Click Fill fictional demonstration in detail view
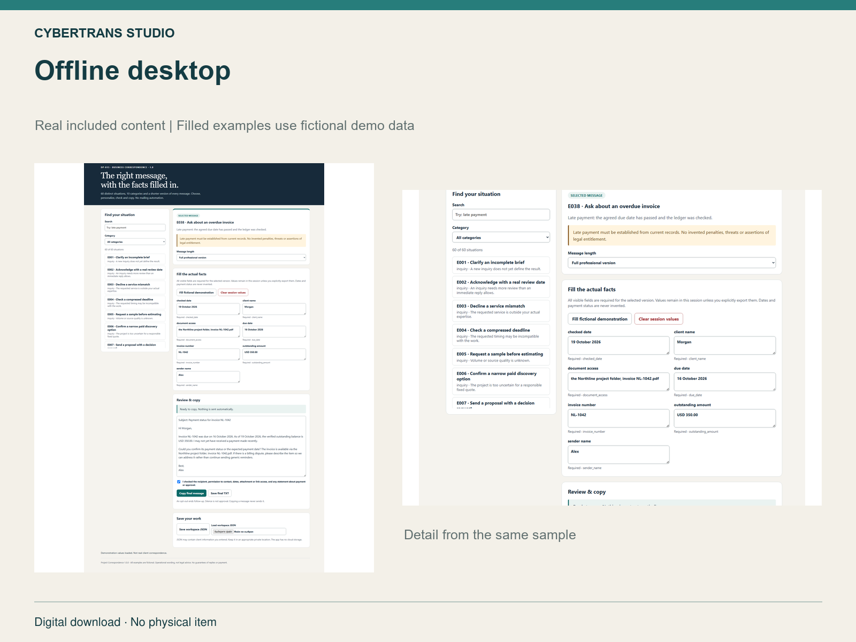The width and height of the screenshot is (856, 642). (600, 319)
